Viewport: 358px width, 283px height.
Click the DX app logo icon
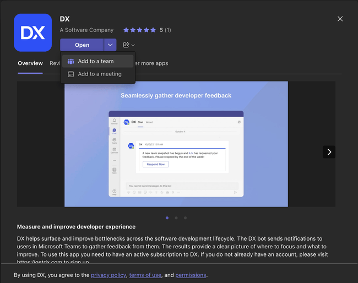pos(32,32)
